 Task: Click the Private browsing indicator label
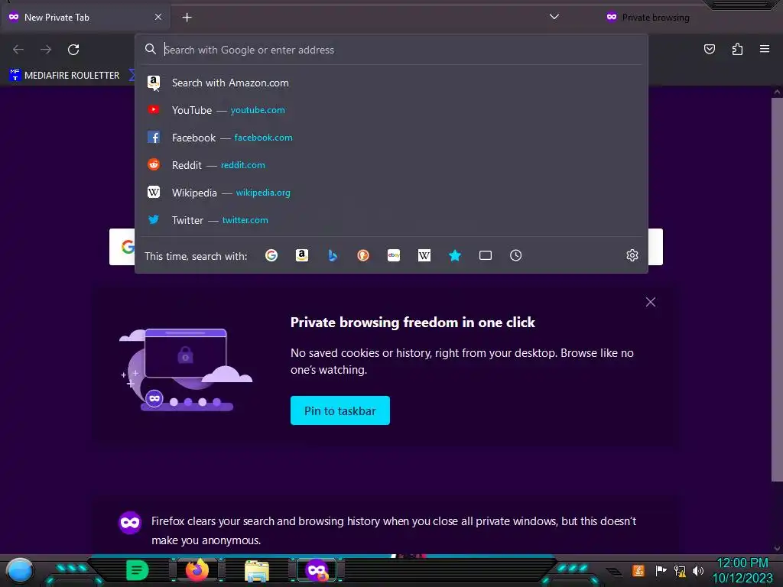(648, 18)
